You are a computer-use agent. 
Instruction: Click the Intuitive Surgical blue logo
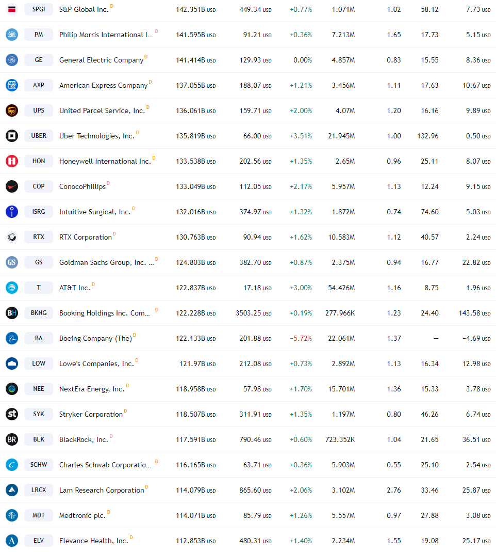[x=12, y=212]
